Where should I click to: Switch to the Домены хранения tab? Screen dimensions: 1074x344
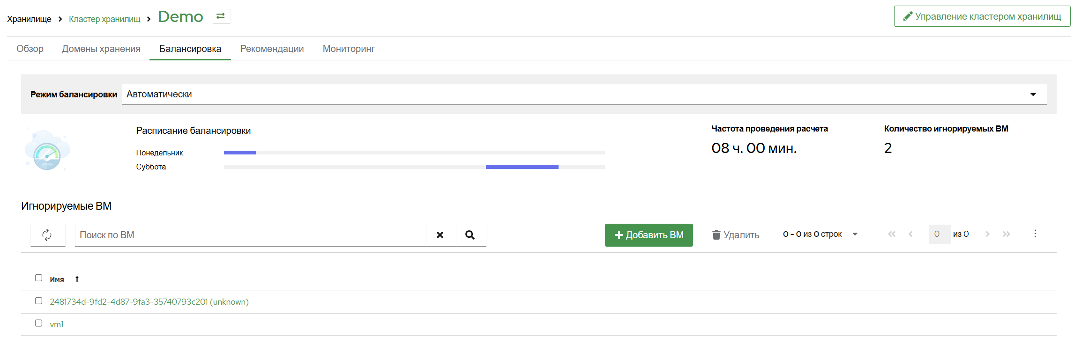pyautogui.click(x=101, y=49)
